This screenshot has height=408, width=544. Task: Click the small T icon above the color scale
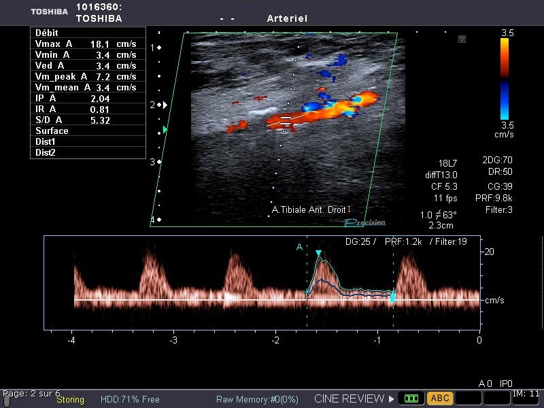click(x=462, y=39)
